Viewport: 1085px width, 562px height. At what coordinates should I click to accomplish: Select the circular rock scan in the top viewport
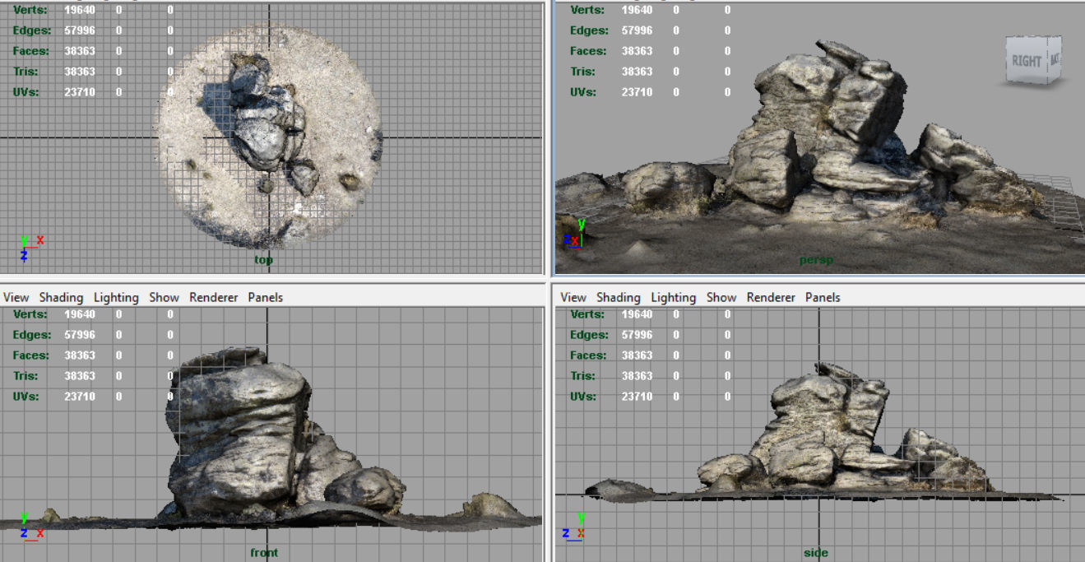coord(267,136)
